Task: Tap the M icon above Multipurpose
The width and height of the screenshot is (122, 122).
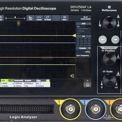Action: coord(109,7)
